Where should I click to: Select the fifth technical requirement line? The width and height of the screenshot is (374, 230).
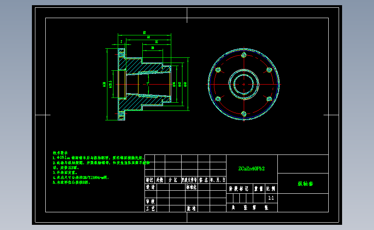click(72, 182)
